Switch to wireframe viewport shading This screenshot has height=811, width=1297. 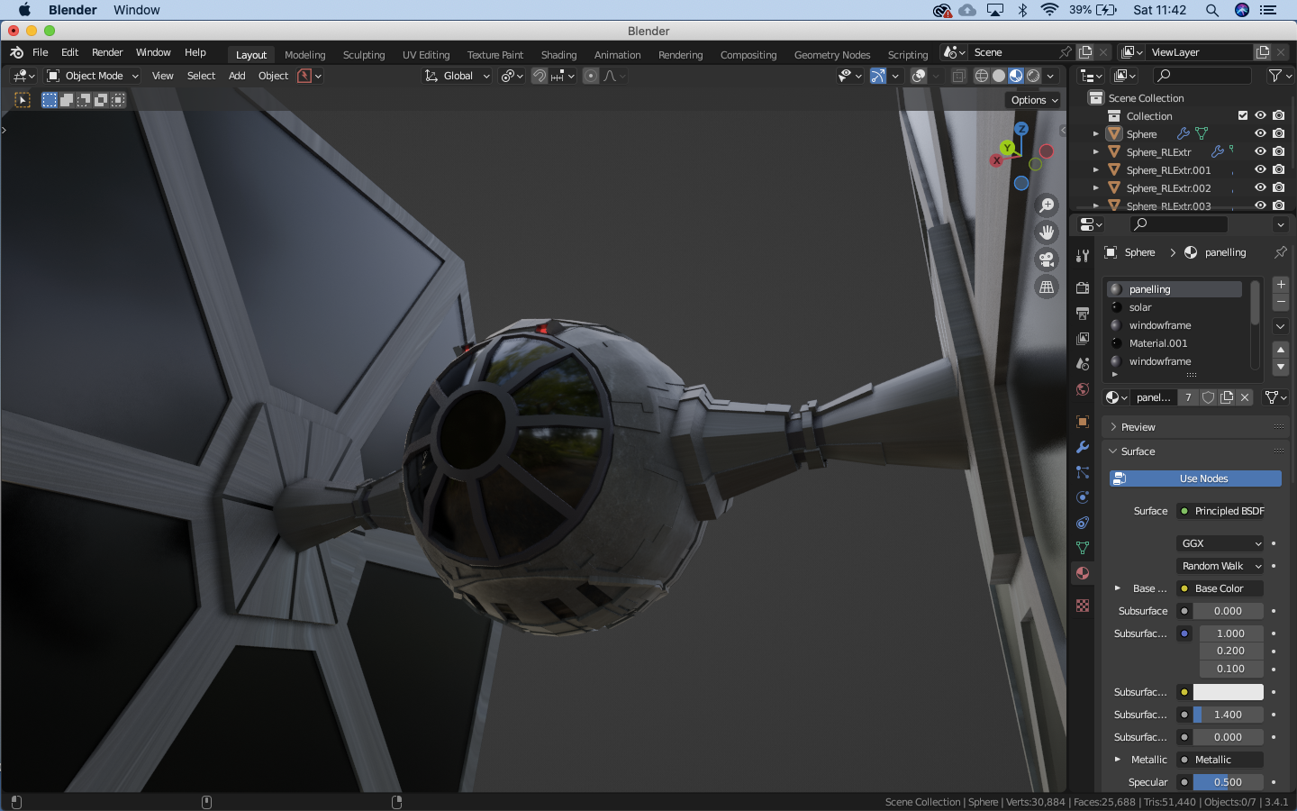point(982,76)
